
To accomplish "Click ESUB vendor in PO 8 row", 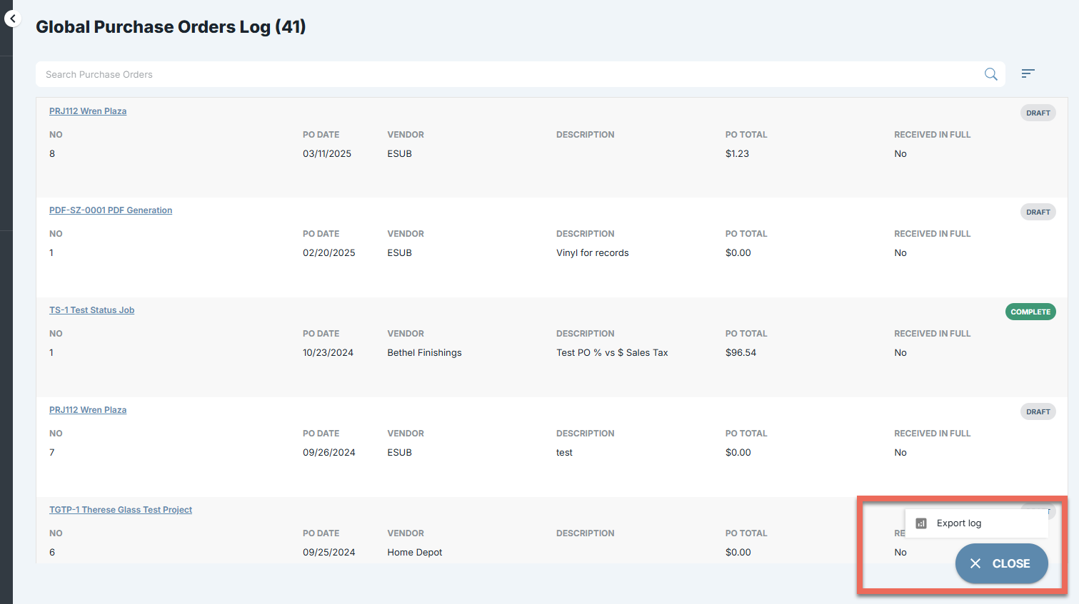I will pyautogui.click(x=400, y=153).
